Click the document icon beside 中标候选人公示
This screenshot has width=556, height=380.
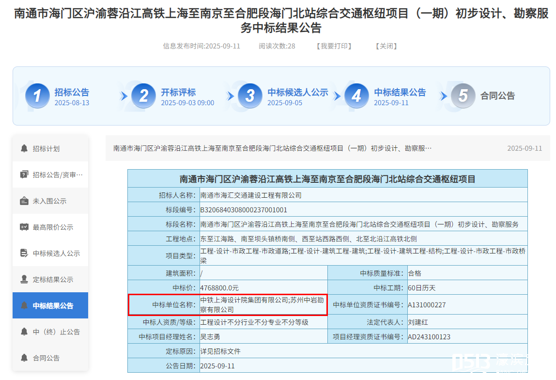pyautogui.click(x=24, y=253)
